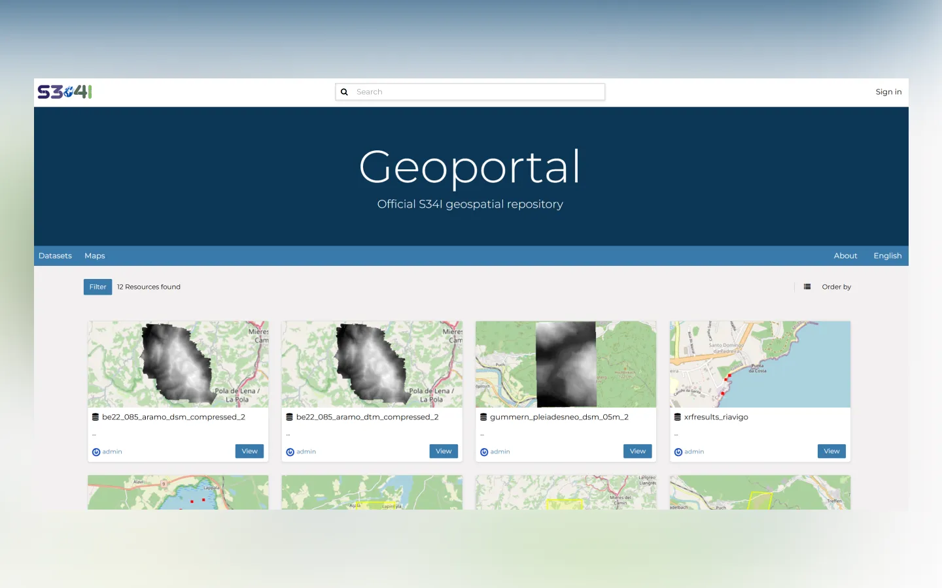Click dataset icon beside gummern_pleiadesneo_dsm_05m_2

(x=483, y=417)
